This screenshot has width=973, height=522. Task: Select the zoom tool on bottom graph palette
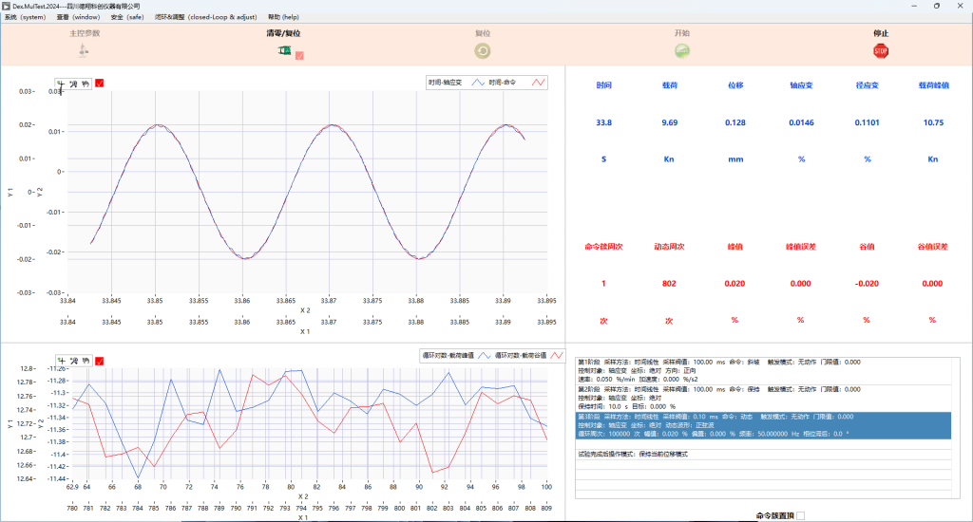click(x=74, y=361)
